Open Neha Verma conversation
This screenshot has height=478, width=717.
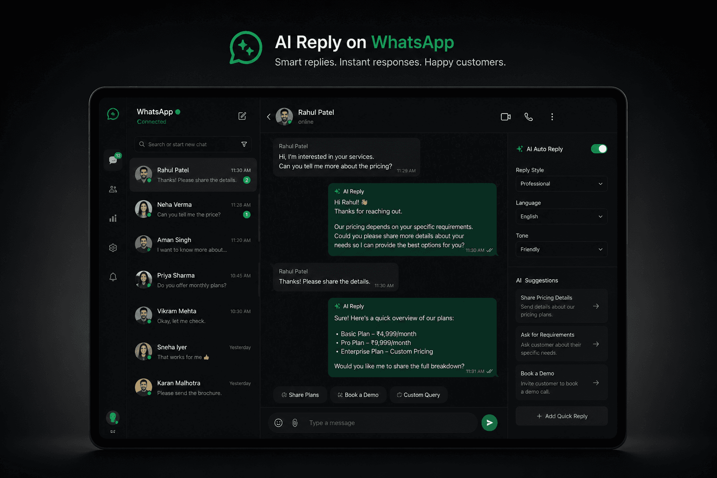click(193, 210)
